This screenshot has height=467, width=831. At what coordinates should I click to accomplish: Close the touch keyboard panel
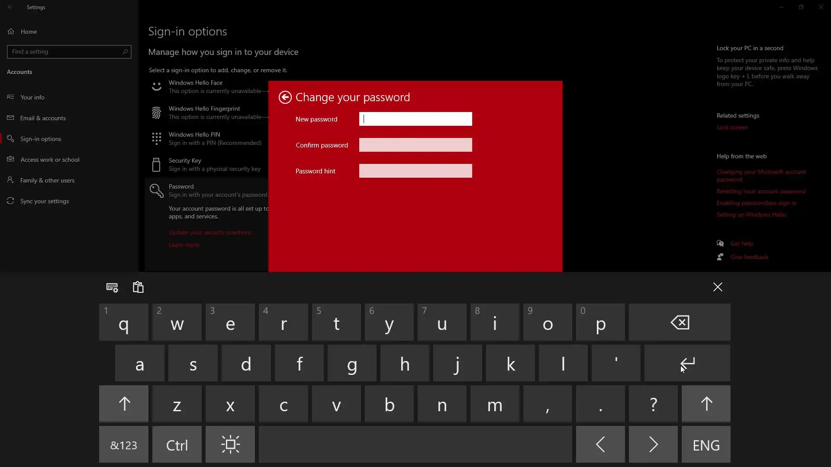718,287
